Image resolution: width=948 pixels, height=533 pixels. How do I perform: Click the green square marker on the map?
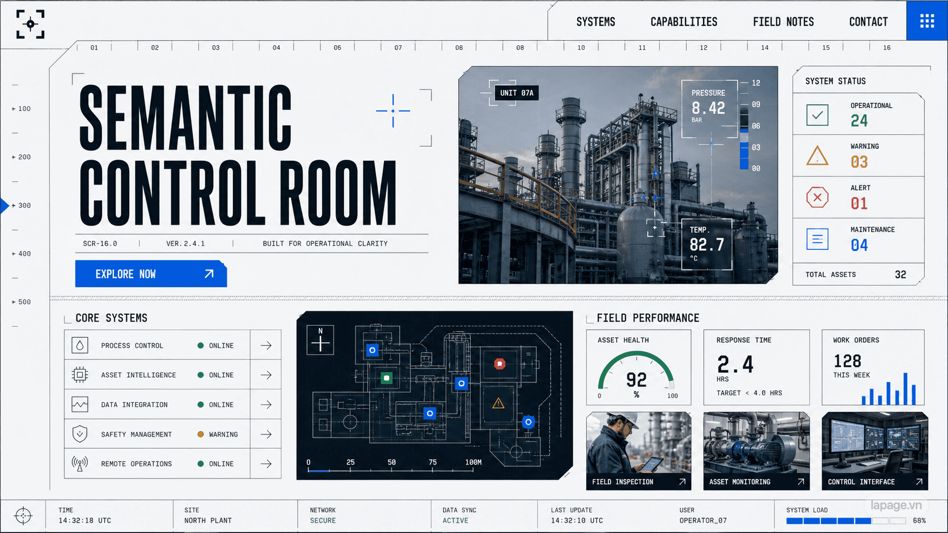tap(387, 378)
